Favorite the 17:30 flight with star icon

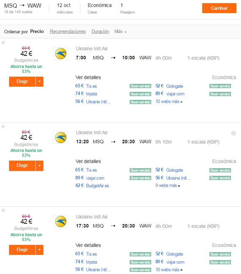pos(3,211)
